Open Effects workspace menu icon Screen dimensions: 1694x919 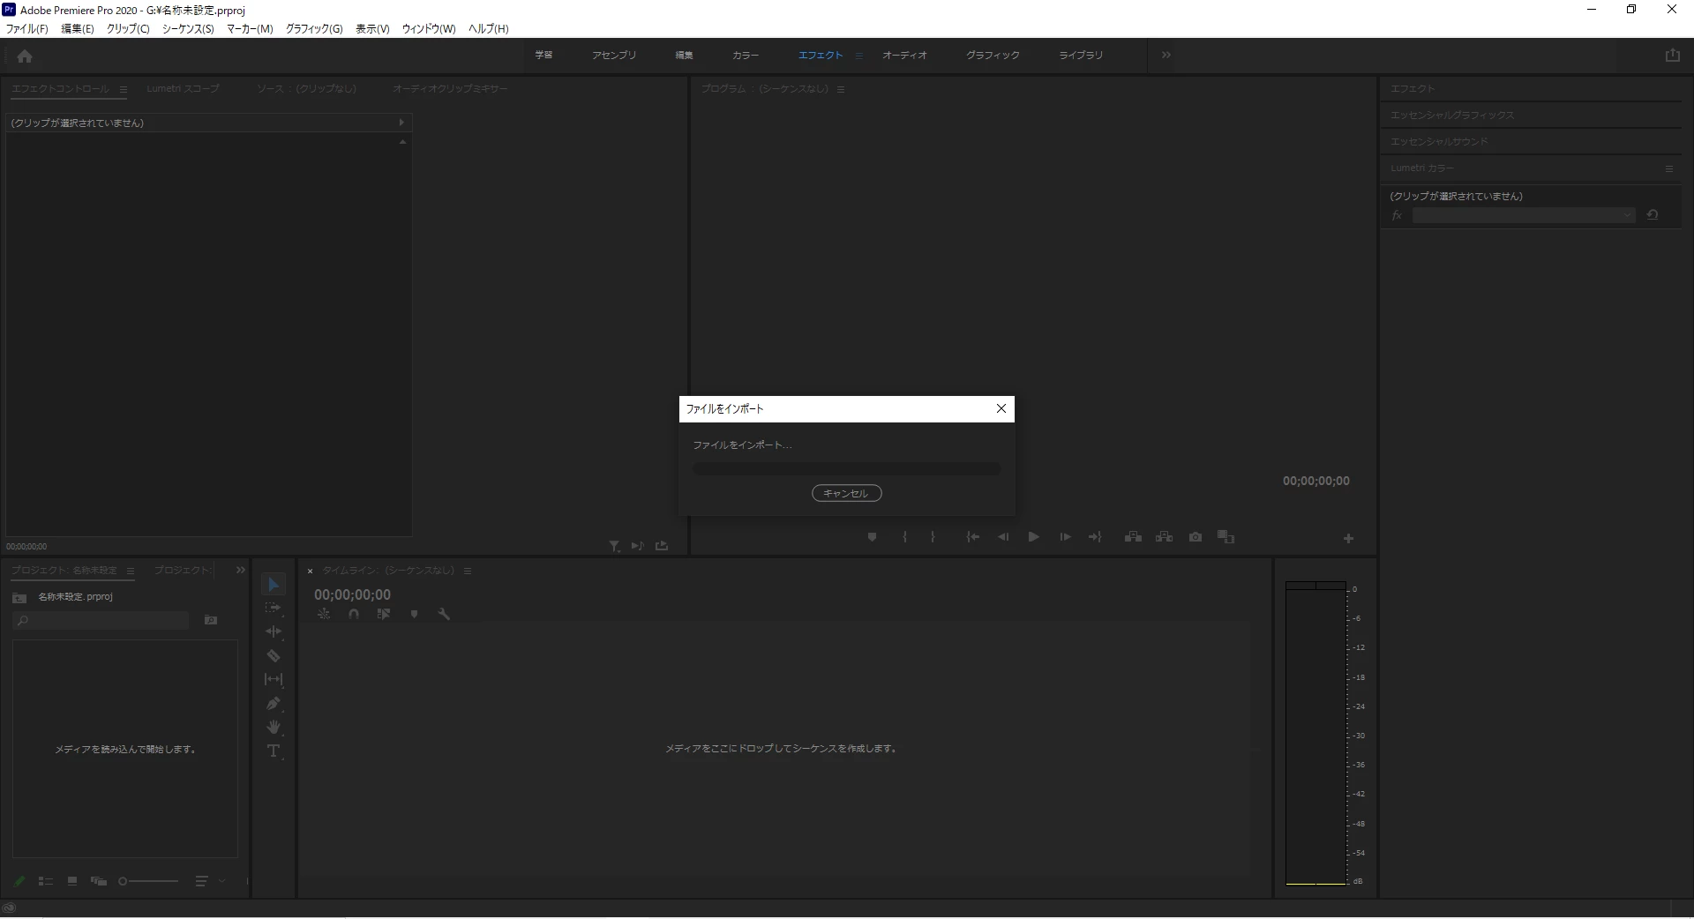858,55
